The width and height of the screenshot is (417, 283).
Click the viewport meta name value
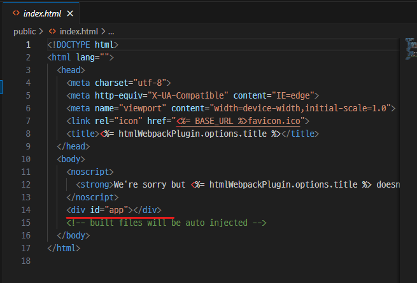point(142,108)
